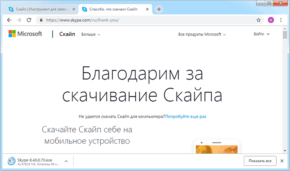Viewport: 290px width, 171px height.
Task: Minimize the browser window
Action: [x=261, y=3]
